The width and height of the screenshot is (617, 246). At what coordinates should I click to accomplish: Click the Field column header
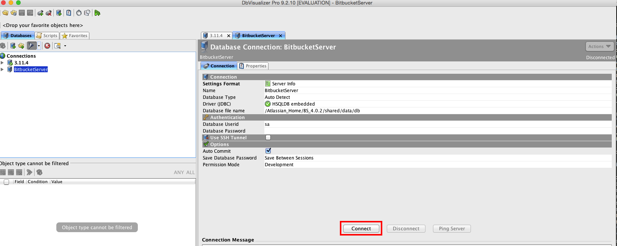click(x=19, y=182)
